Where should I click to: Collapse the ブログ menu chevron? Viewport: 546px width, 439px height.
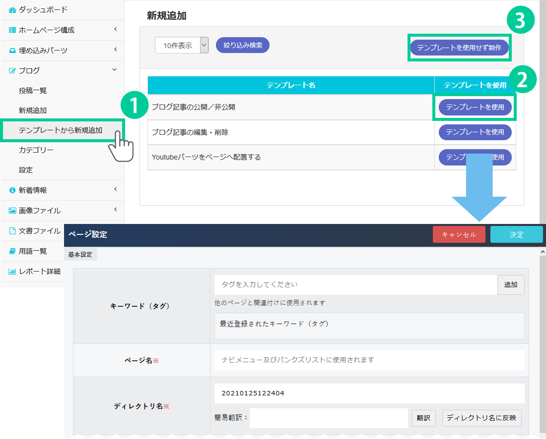115,70
